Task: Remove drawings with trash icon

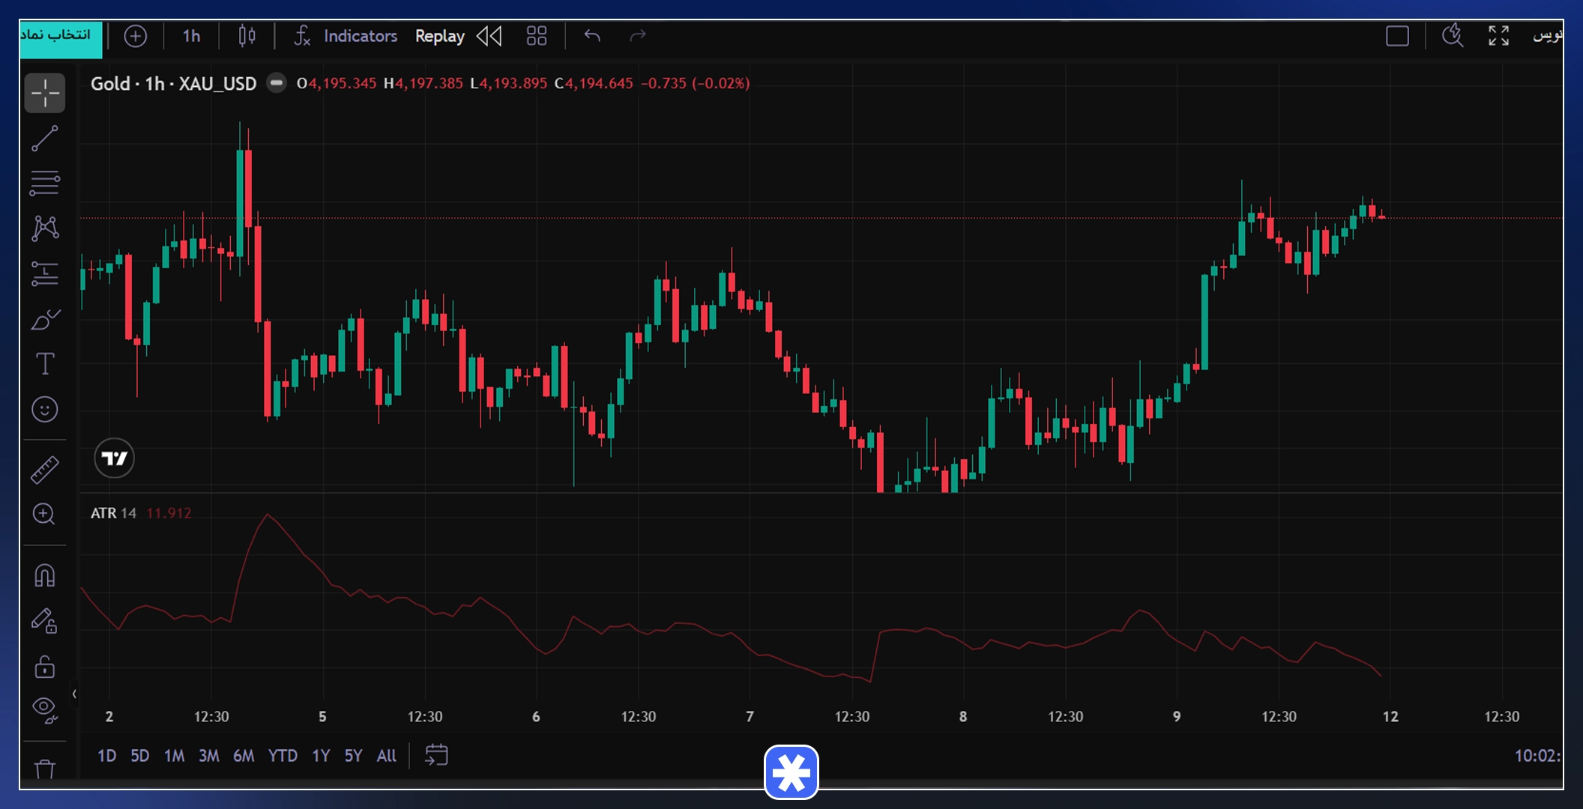Action: coord(45,769)
